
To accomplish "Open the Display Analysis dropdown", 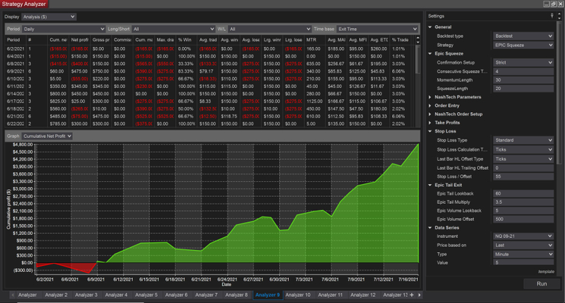I will 49,15.
